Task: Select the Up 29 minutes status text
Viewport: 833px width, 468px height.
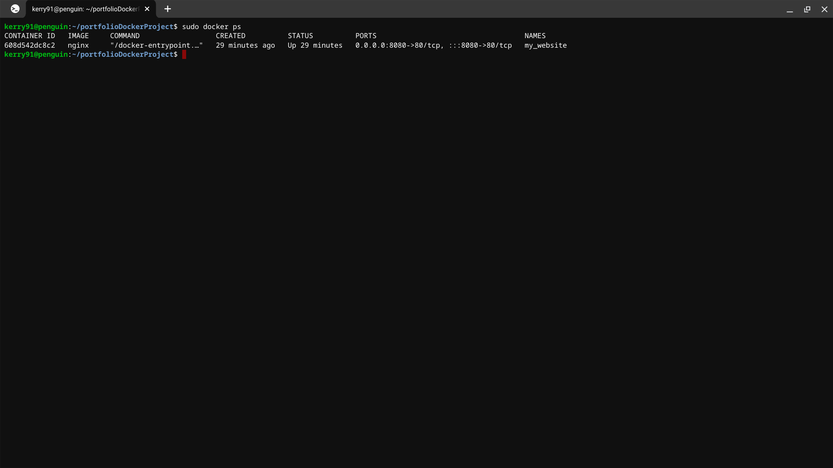Action: [315, 45]
